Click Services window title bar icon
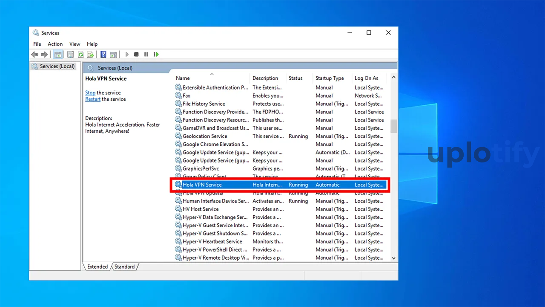 tap(36, 33)
